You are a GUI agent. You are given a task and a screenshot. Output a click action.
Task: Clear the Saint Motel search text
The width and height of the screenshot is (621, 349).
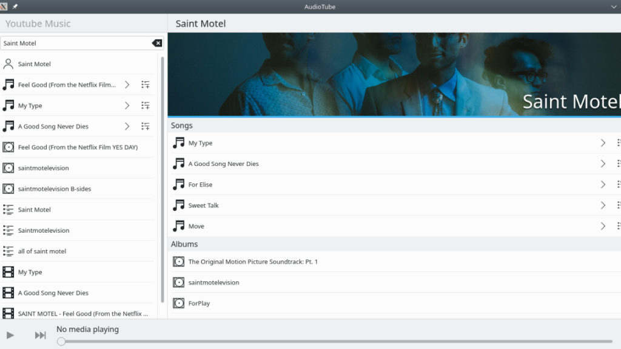point(156,43)
